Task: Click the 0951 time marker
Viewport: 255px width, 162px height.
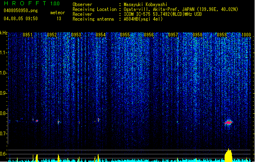Action: 28,35
